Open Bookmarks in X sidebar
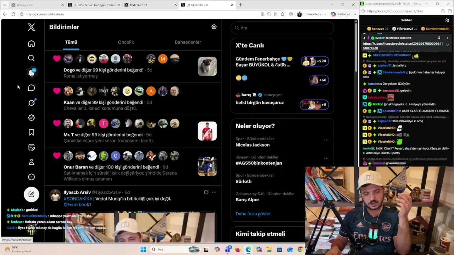Screen dimensions: 454x255 click(32, 132)
